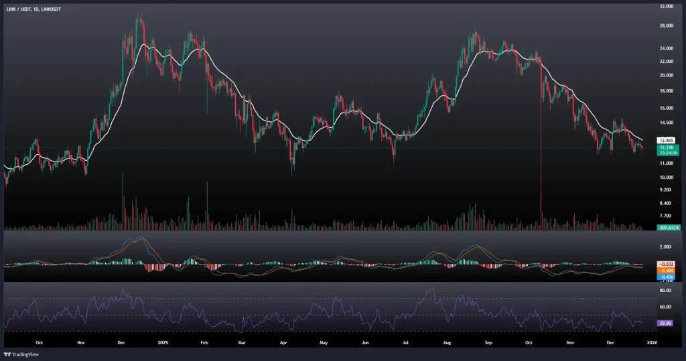
Task: Click the 10.000 level on price scale
Action: coord(666,177)
